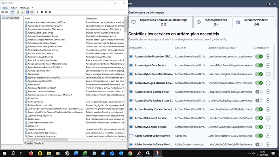Select Acronis Sync Agent Service in Services list
Screen dimensions: 279x157
click(74, 57)
